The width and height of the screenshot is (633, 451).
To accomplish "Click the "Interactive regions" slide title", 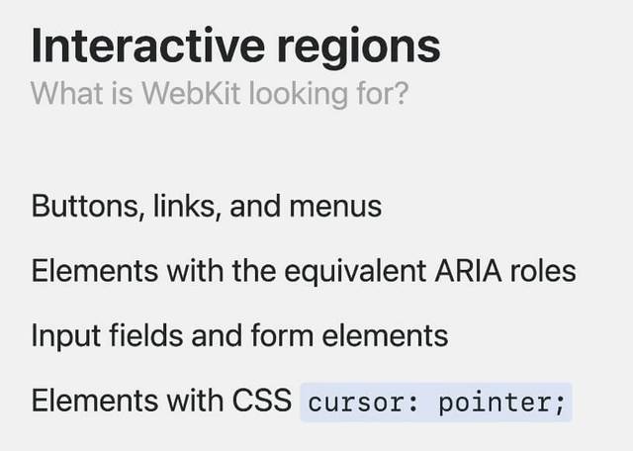I will [x=235, y=46].
